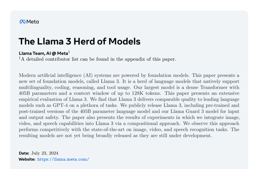Click the superscript footnote marker after 'Meta'
This screenshot has width=274, height=169.
tap(69, 52)
